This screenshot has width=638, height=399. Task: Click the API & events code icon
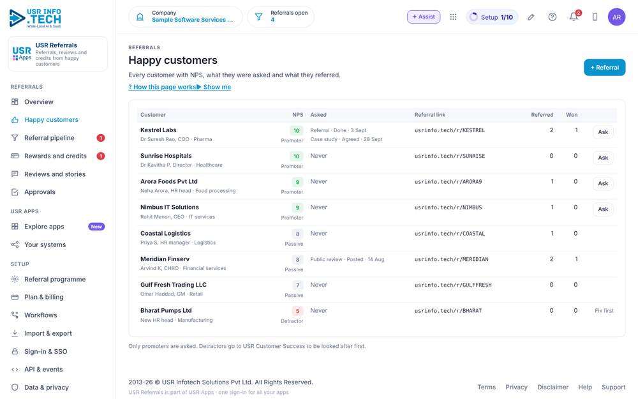15,369
